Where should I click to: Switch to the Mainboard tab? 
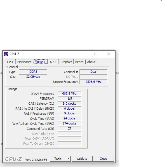[x=24, y=62]
